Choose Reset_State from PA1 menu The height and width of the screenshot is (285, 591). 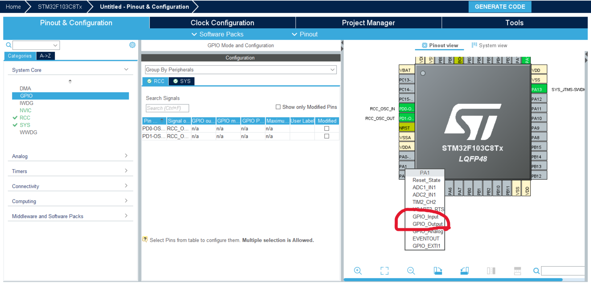point(426,180)
